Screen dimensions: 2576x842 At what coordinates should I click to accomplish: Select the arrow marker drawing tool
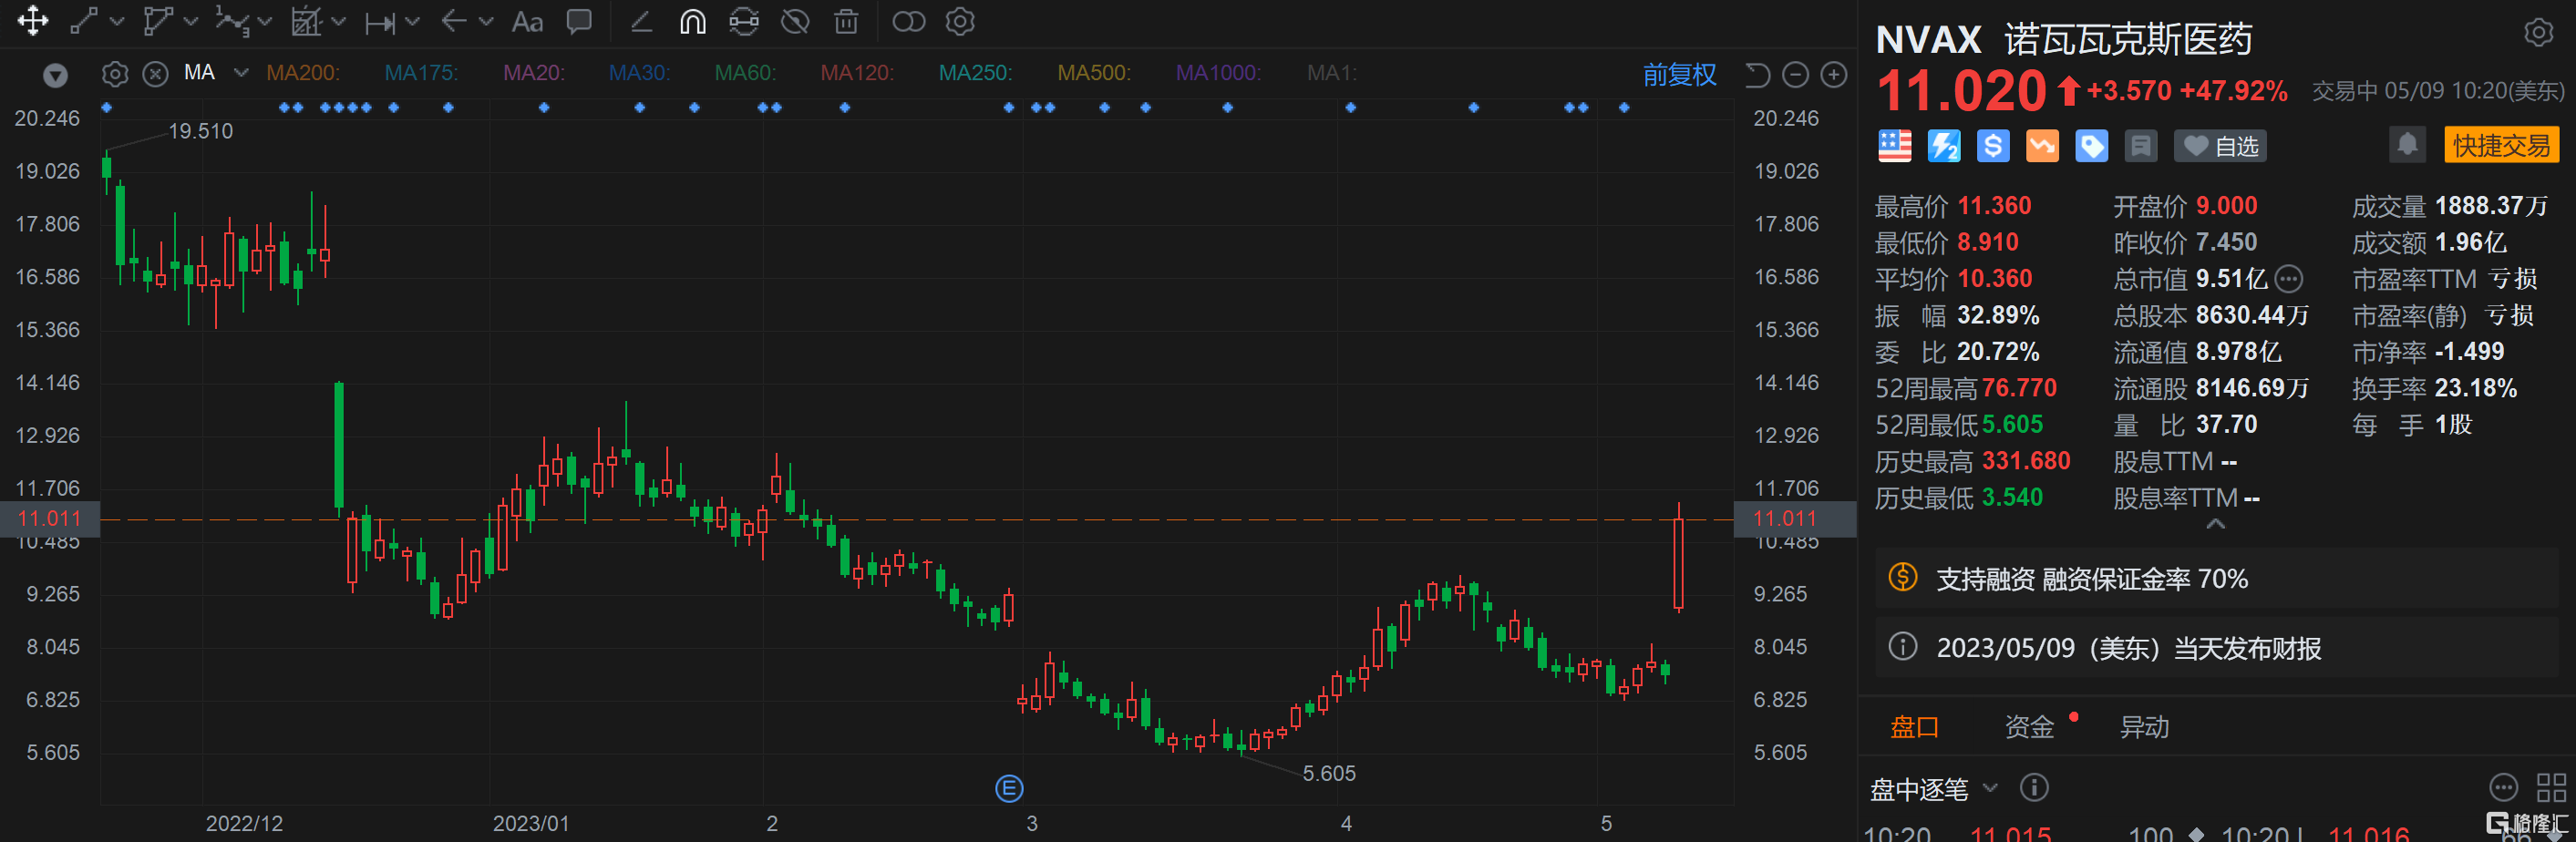pyautogui.click(x=454, y=21)
